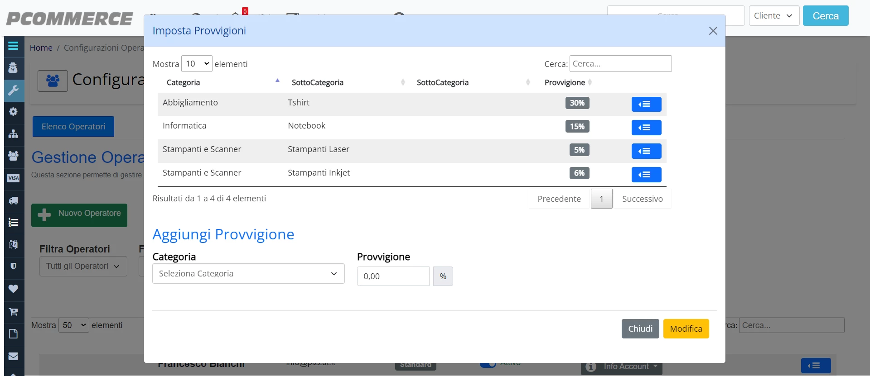Sort table by first SottoCategoria column
Image resolution: width=870 pixels, height=376 pixels.
coord(345,82)
